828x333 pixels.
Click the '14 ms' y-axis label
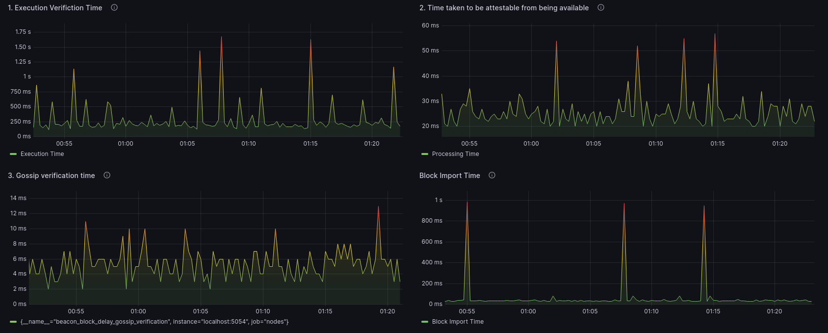pyautogui.click(x=19, y=198)
